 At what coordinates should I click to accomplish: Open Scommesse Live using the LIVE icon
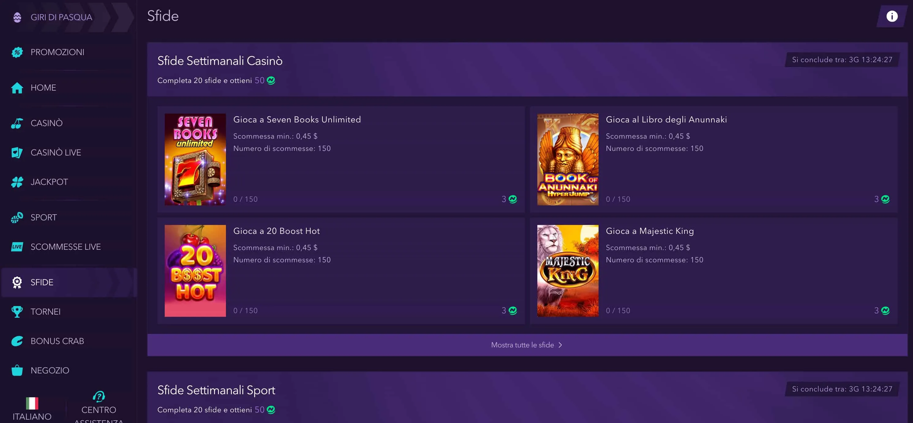17,247
